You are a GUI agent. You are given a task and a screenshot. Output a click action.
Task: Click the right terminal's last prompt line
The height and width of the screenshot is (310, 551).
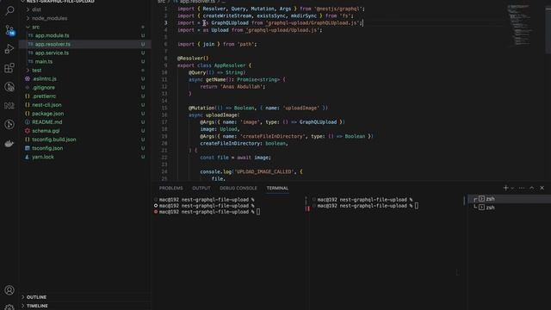pyautogui.click(x=365, y=206)
